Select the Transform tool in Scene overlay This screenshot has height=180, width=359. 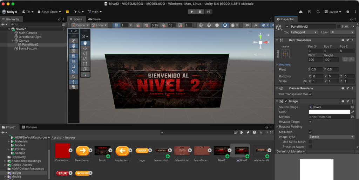85,69
